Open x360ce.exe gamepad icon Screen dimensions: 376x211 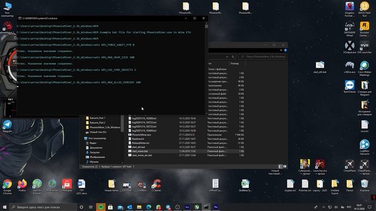[350, 67]
